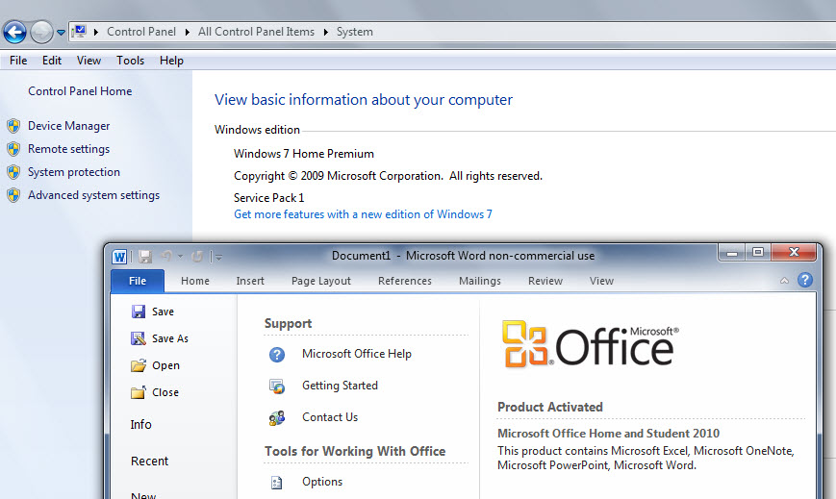Viewport: 836px width, 499px height.
Task: Minimize the Word window
Action: (x=731, y=253)
